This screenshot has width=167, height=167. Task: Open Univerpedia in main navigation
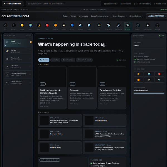(x=83, y=16)
